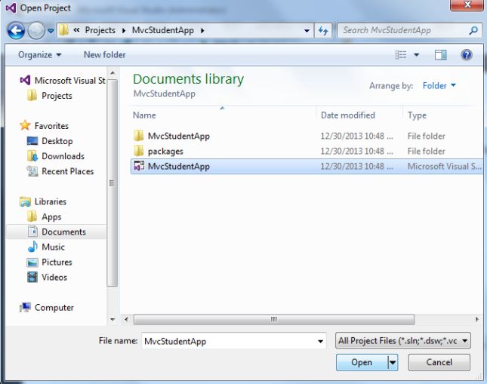Click the address bar folder icon
The height and width of the screenshot is (384, 487).
pyautogui.click(x=63, y=30)
